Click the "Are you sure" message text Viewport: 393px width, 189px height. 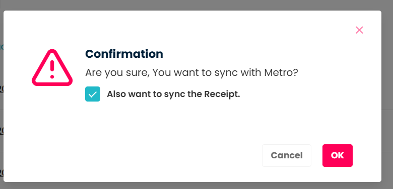tap(192, 73)
